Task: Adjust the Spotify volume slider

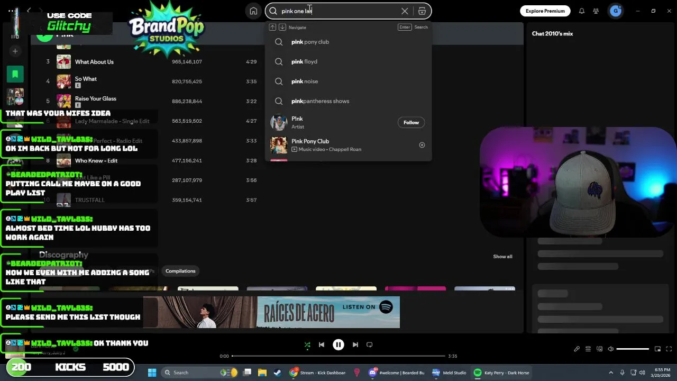Action: pyautogui.click(x=633, y=349)
